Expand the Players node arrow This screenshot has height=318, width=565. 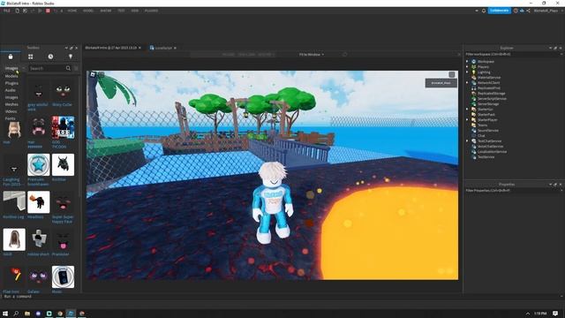click(x=467, y=67)
